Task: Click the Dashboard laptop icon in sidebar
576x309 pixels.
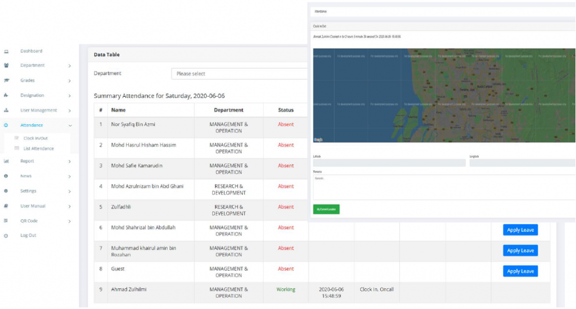Action: 6,51
